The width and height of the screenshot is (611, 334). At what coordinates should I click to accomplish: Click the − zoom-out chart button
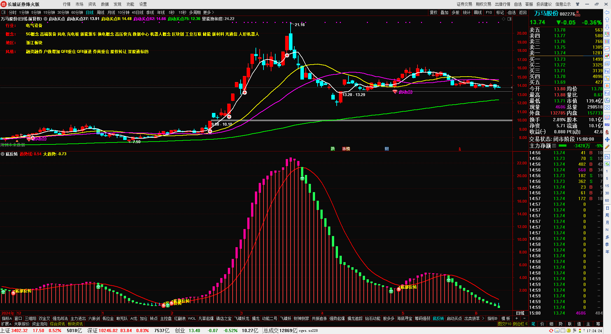tap(524, 318)
